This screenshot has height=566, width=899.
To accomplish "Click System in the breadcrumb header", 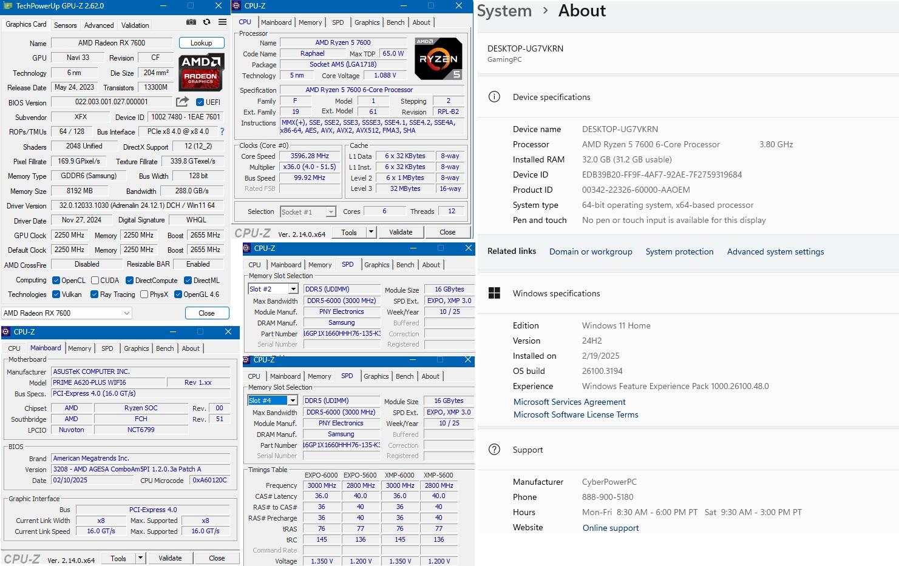I will 504,11.
